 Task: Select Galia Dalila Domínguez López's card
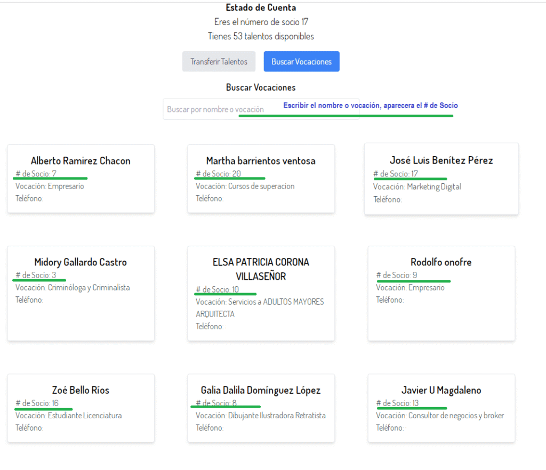tap(261, 408)
